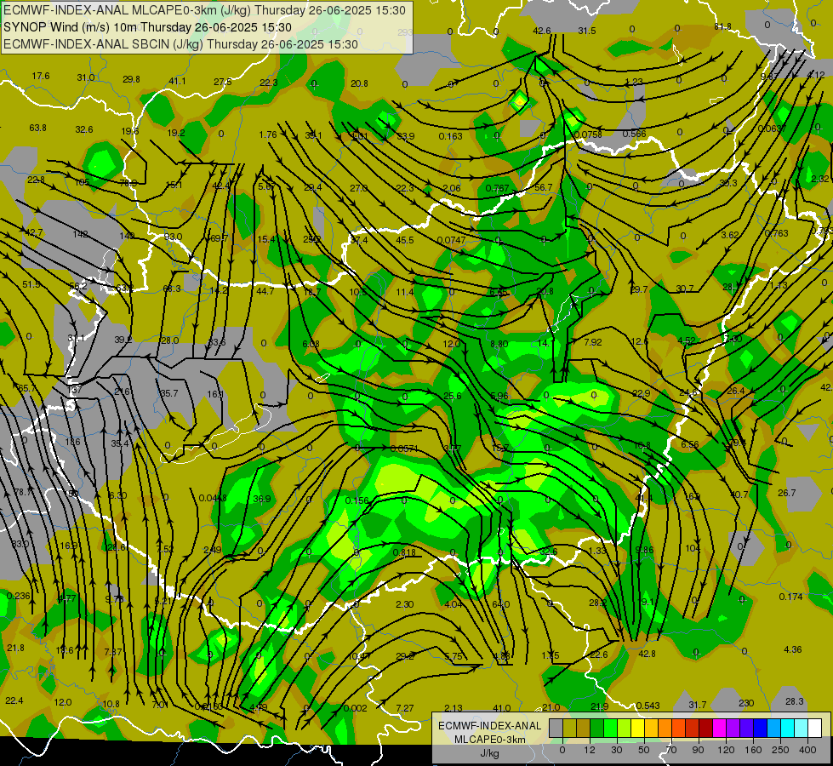Click the map value 0.174
Screen dimensions: 833x766
coord(790,597)
